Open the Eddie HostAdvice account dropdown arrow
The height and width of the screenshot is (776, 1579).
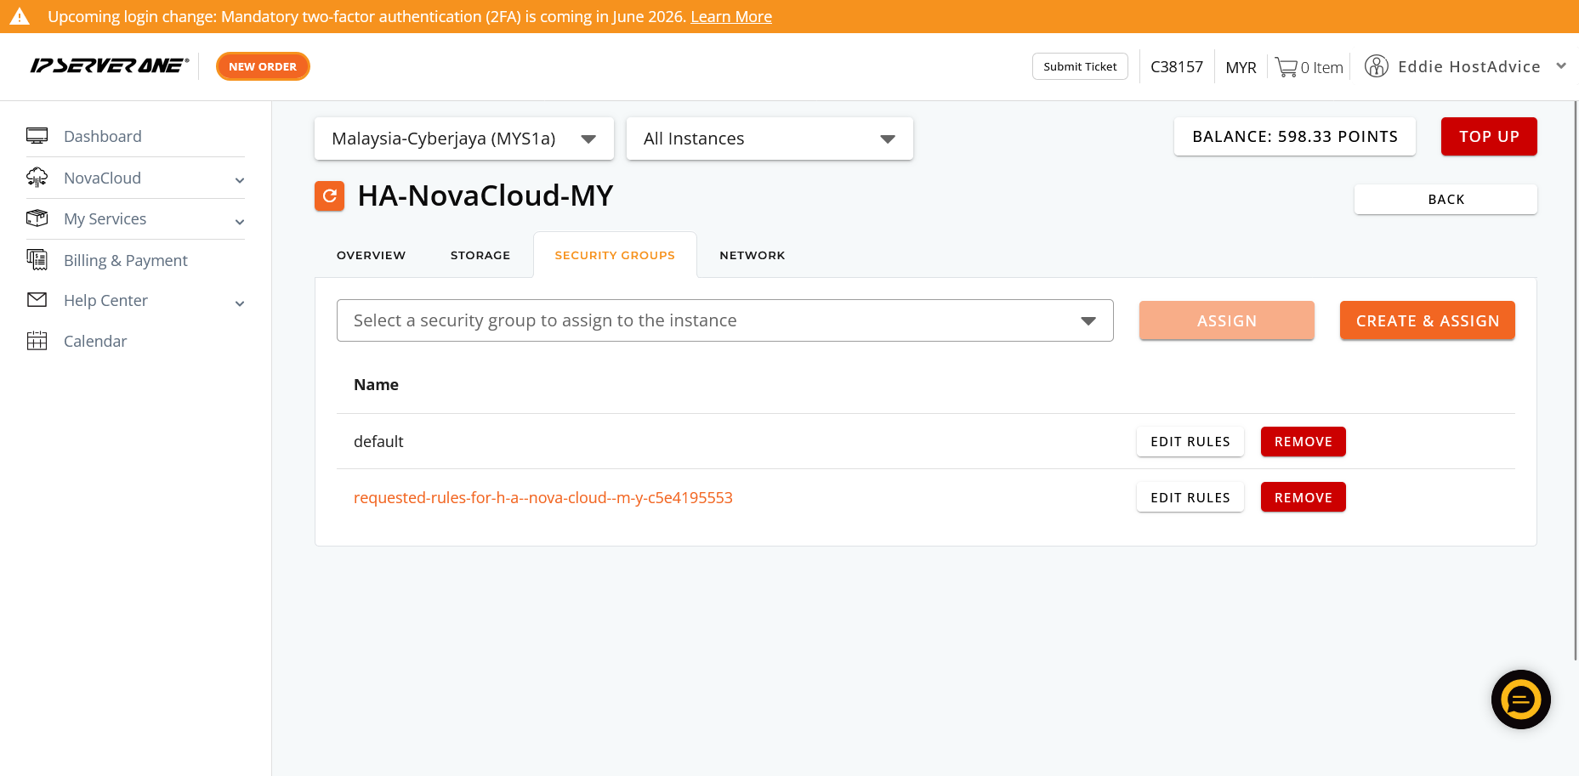coord(1561,66)
